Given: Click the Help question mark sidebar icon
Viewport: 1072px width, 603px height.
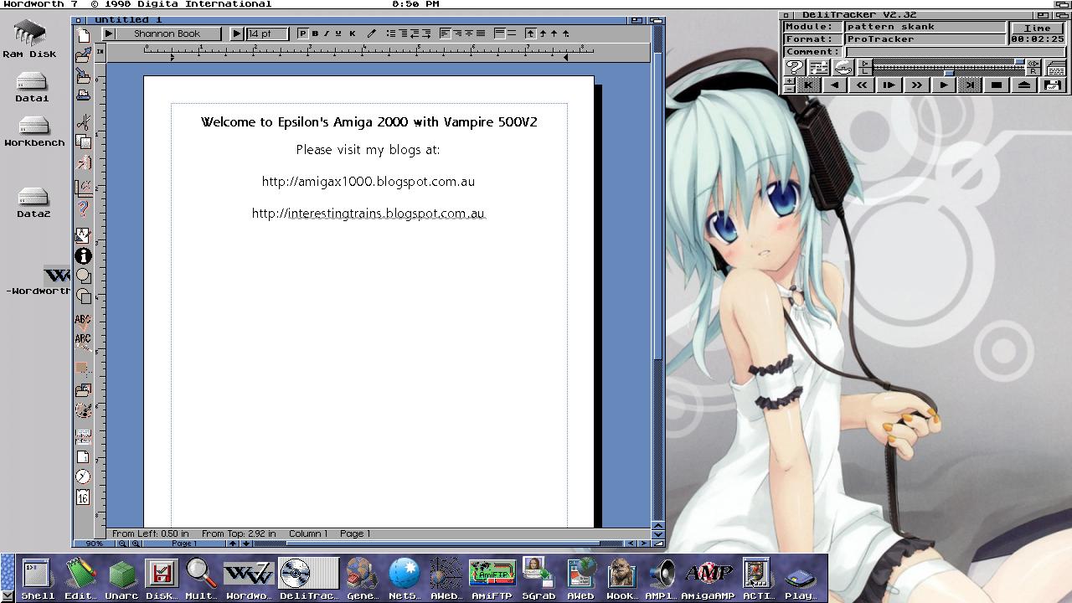Looking at the screenshot, I should 83,208.
